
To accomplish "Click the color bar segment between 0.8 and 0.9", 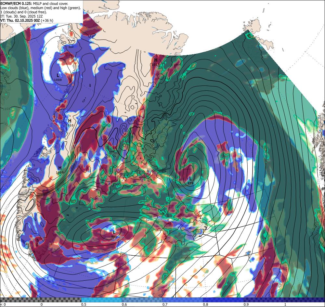I will 223,300.
